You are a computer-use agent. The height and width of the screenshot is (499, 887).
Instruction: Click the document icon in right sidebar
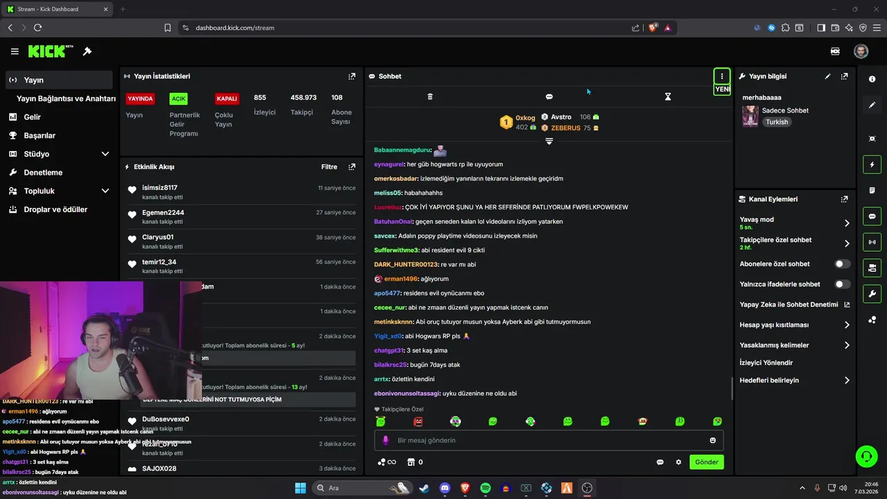click(x=872, y=191)
